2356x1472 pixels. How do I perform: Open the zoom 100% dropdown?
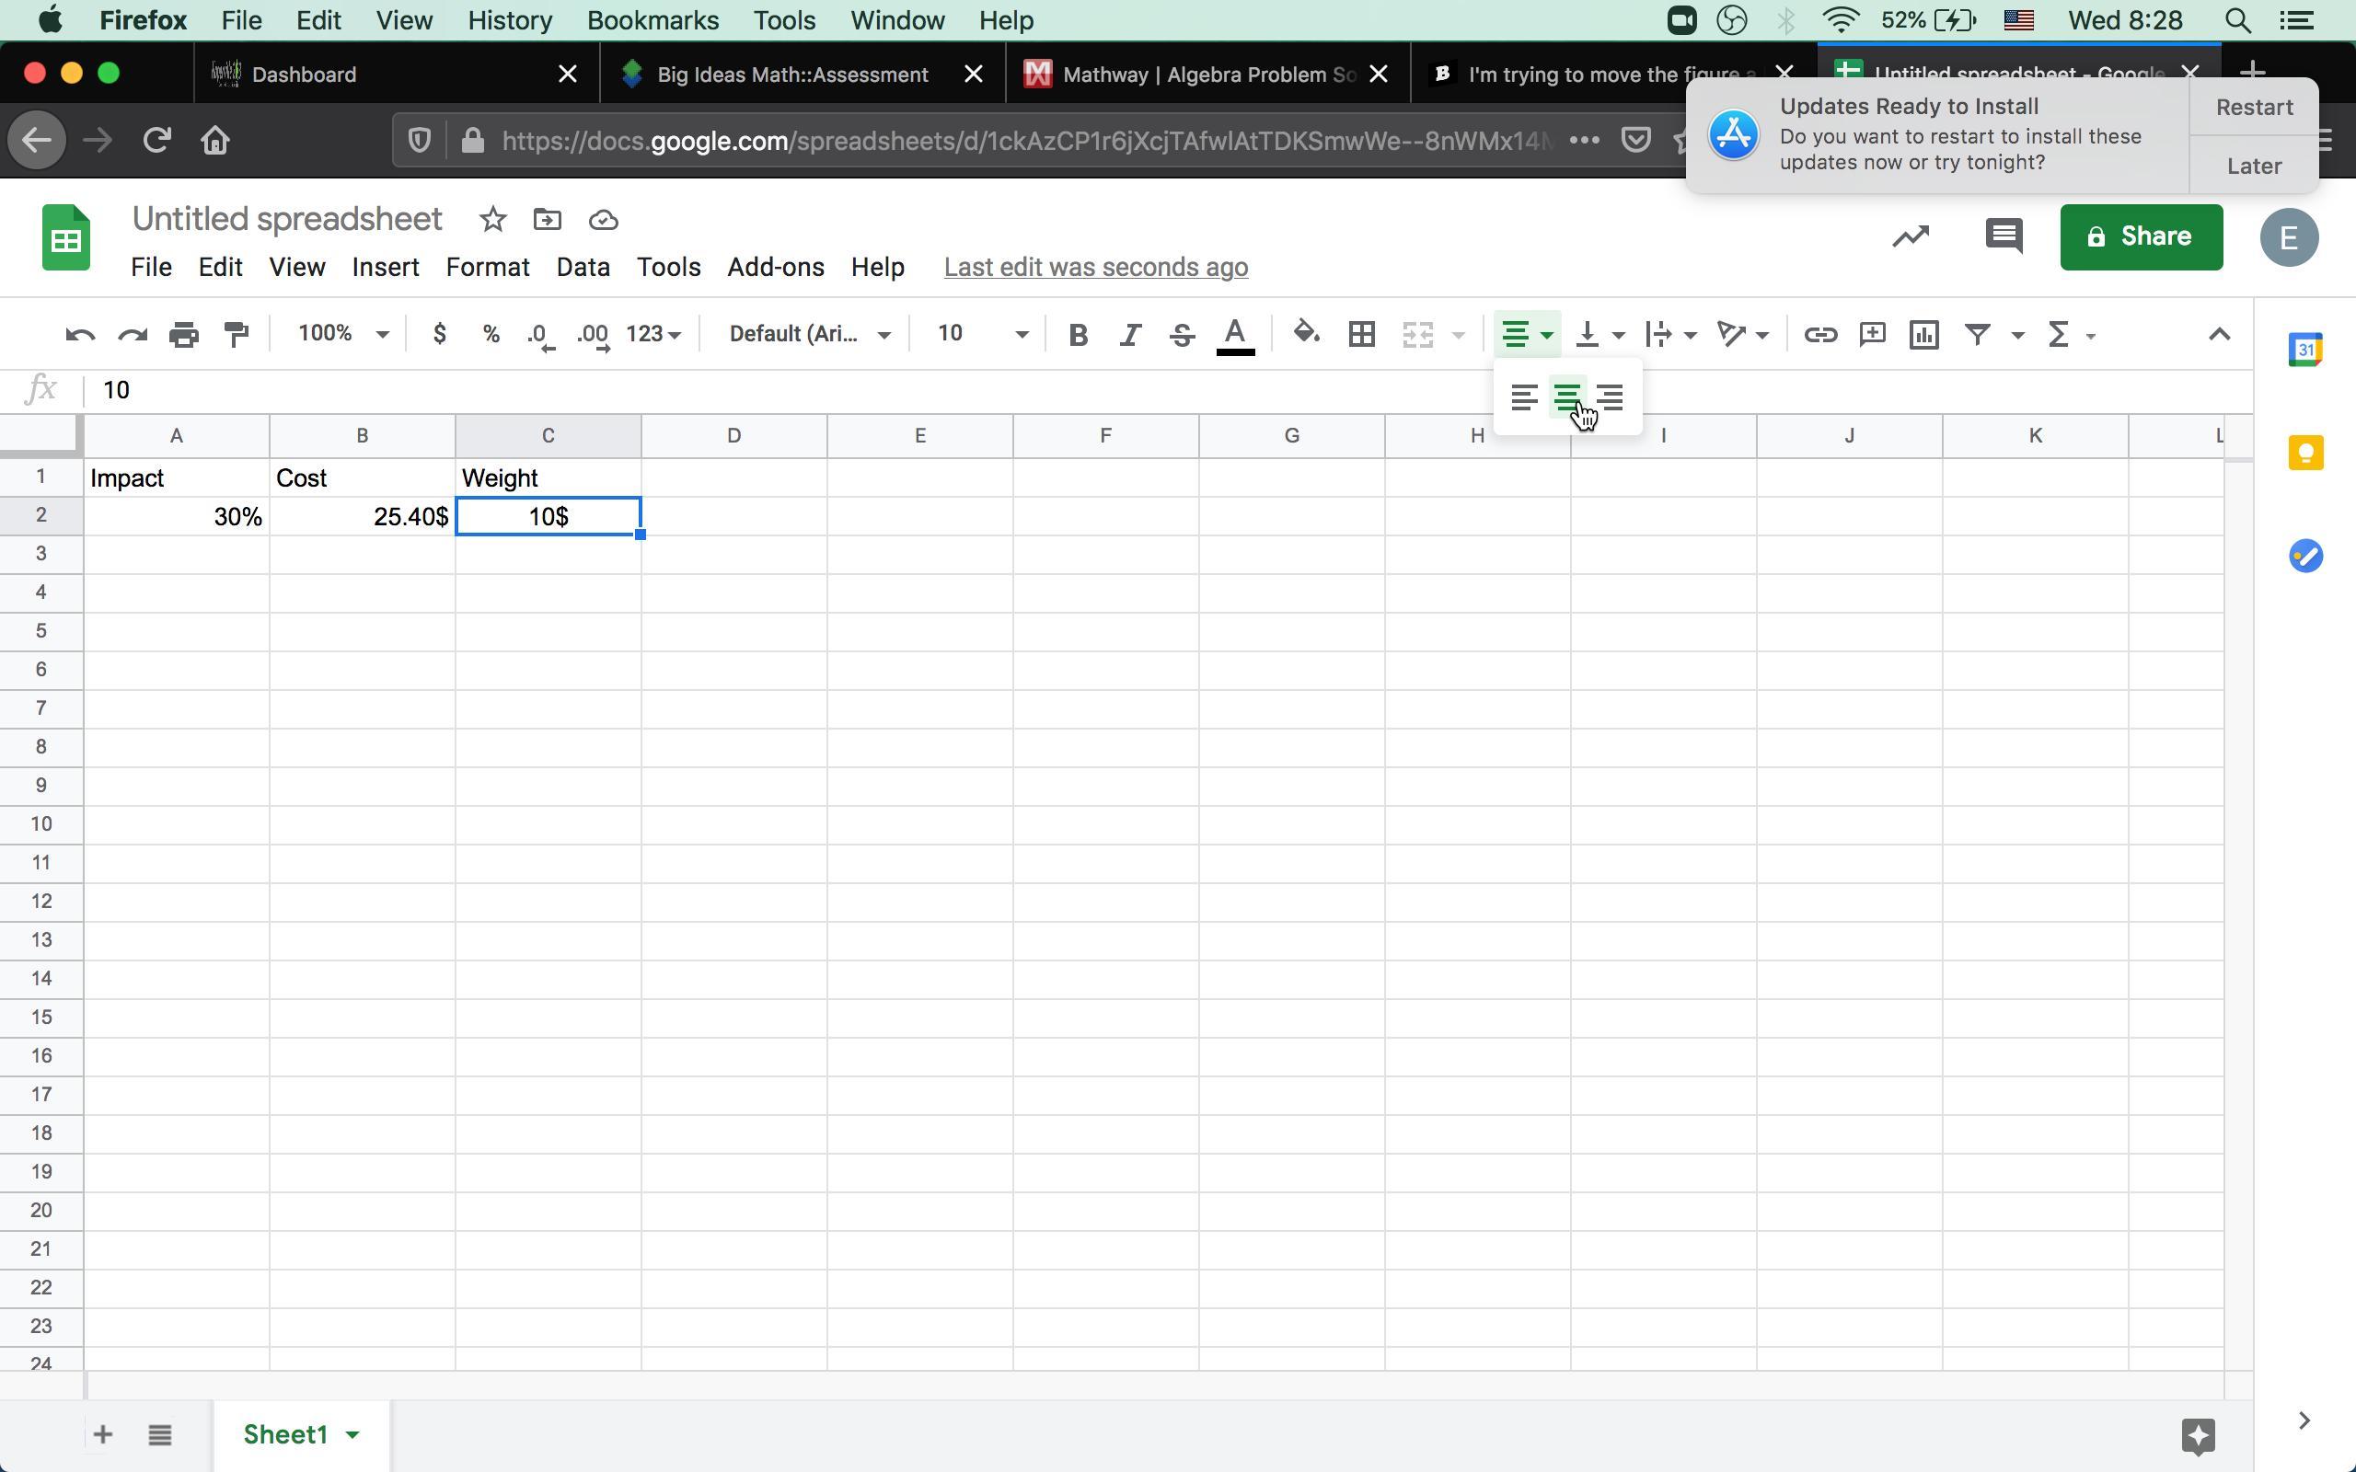[342, 334]
